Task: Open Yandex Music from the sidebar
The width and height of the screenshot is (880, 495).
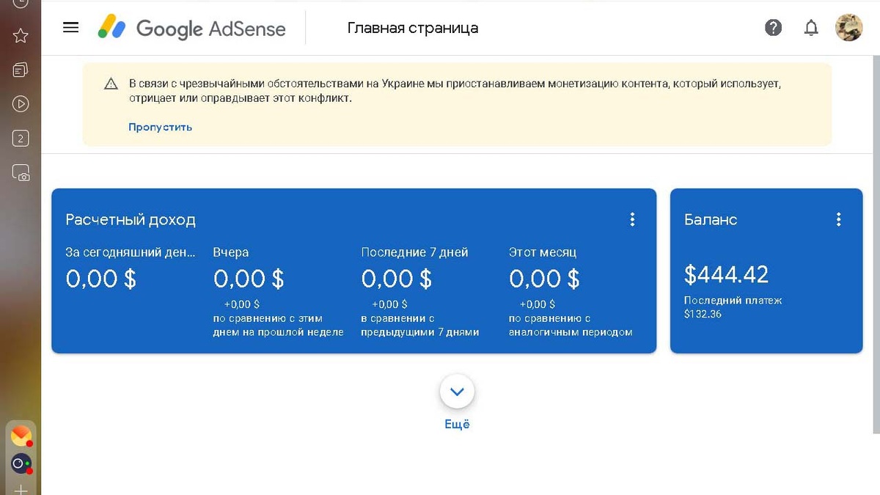Action: pos(19,104)
